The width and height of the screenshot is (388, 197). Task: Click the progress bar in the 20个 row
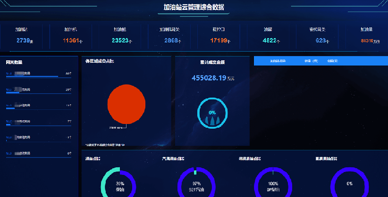pyautogui.click(x=39, y=93)
